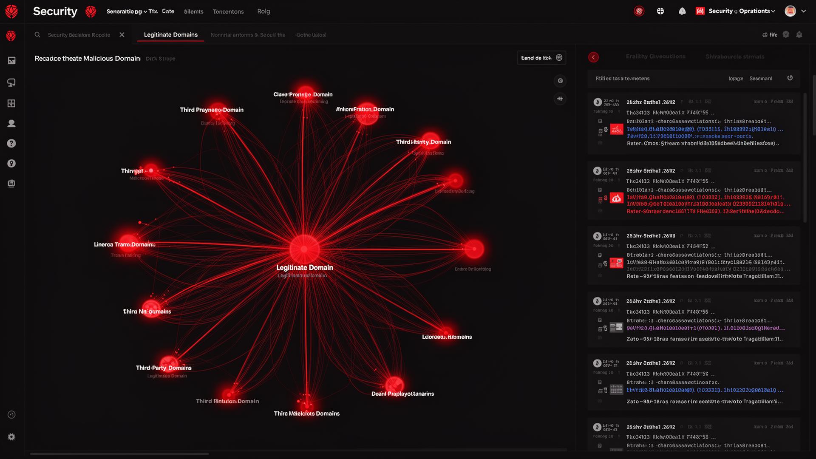
Task: Open the settings gear in the sidebar
Action: [11, 437]
